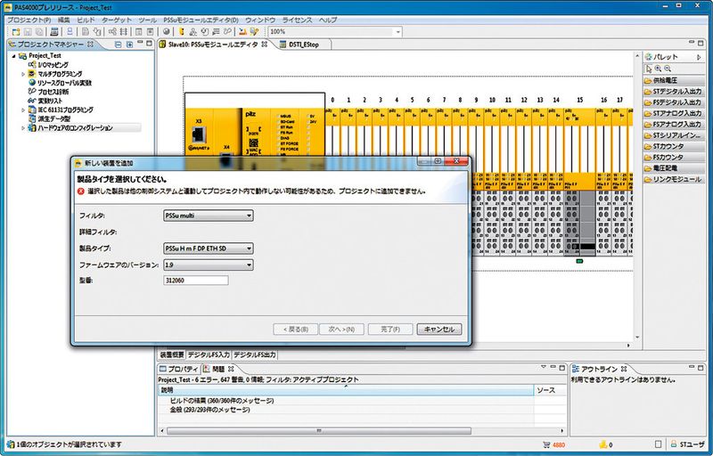Viewport: 713px width, 456px height.
Task: Click the キャンセル button in dialog
Action: (x=439, y=329)
